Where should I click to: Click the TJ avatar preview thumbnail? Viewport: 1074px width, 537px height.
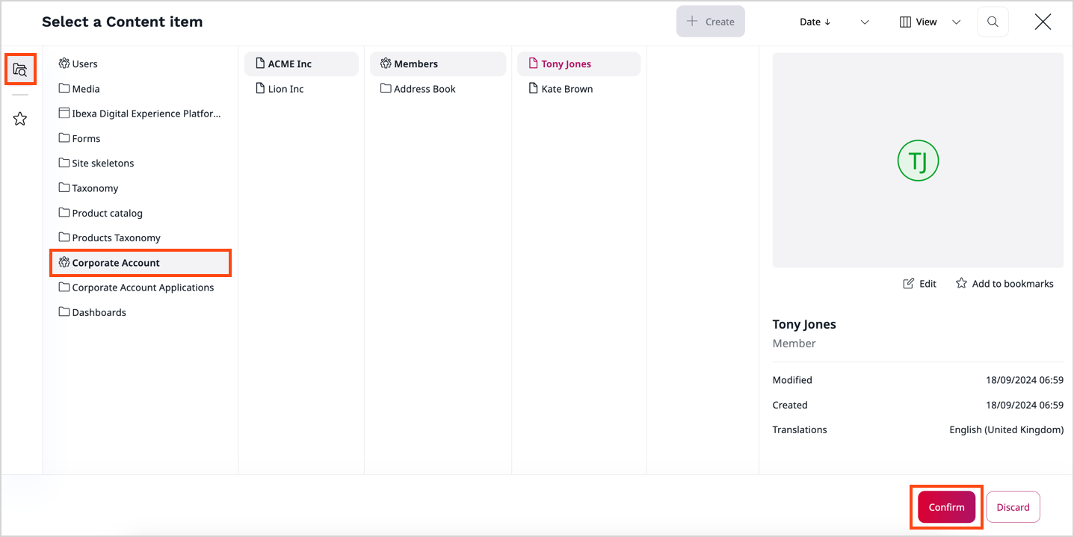click(918, 160)
